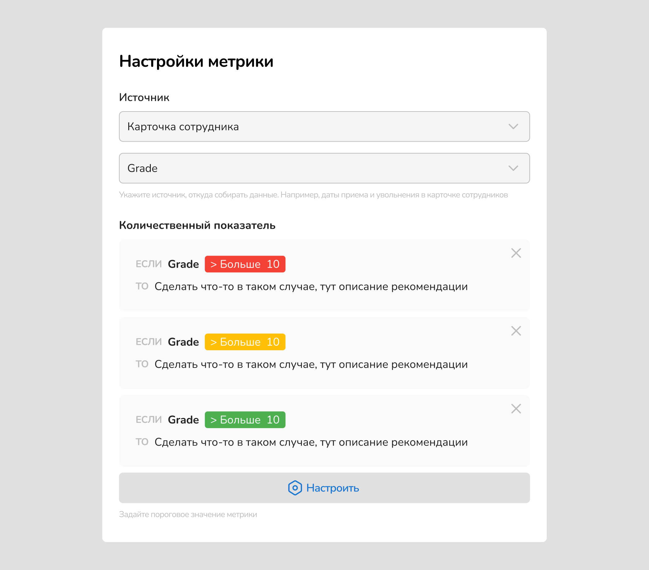Click the "ЕСЛИ" keyword in the yellow rule

149,342
